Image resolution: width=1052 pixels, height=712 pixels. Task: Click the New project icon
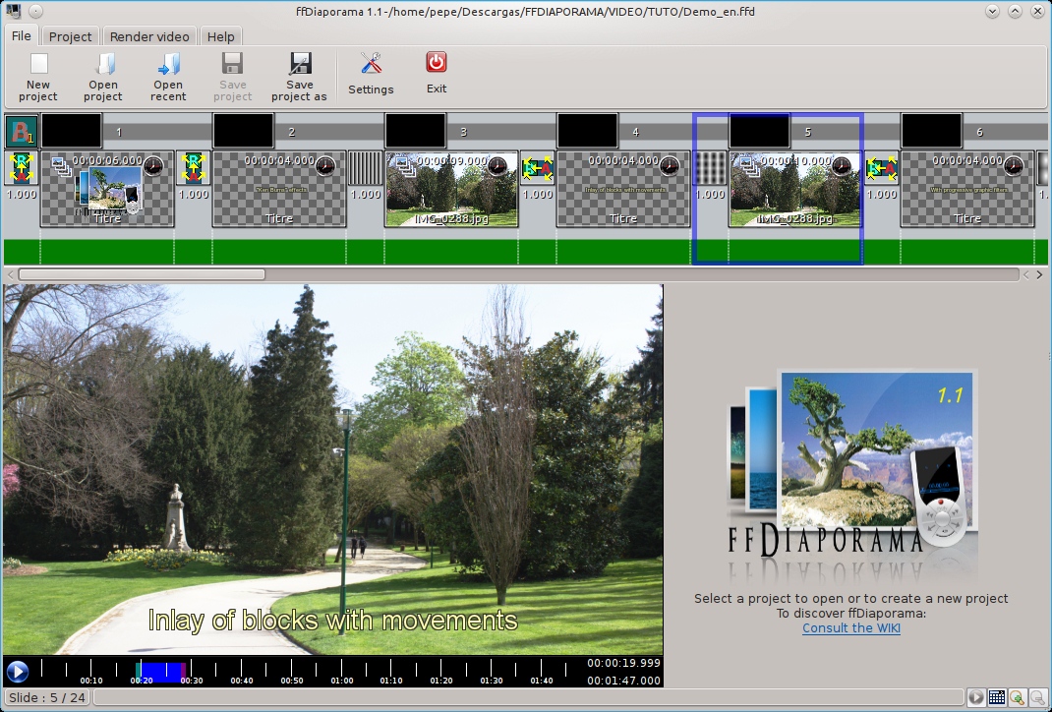click(x=39, y=64)
